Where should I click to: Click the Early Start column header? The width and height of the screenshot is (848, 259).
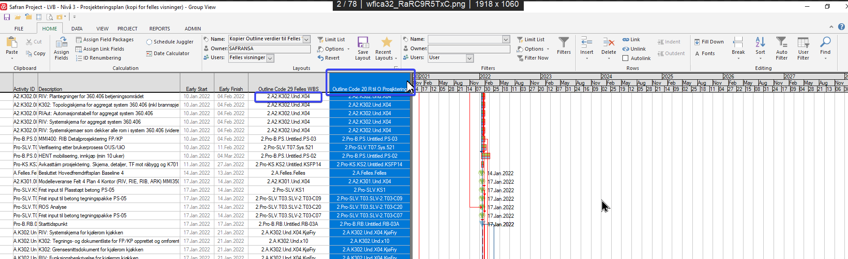196,89
